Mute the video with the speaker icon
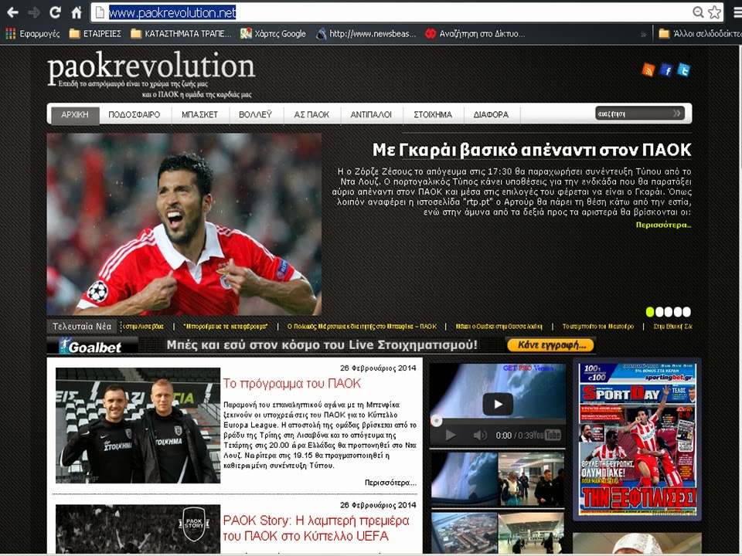This screenshot has width=742, height=556. [x=479, y=436]
